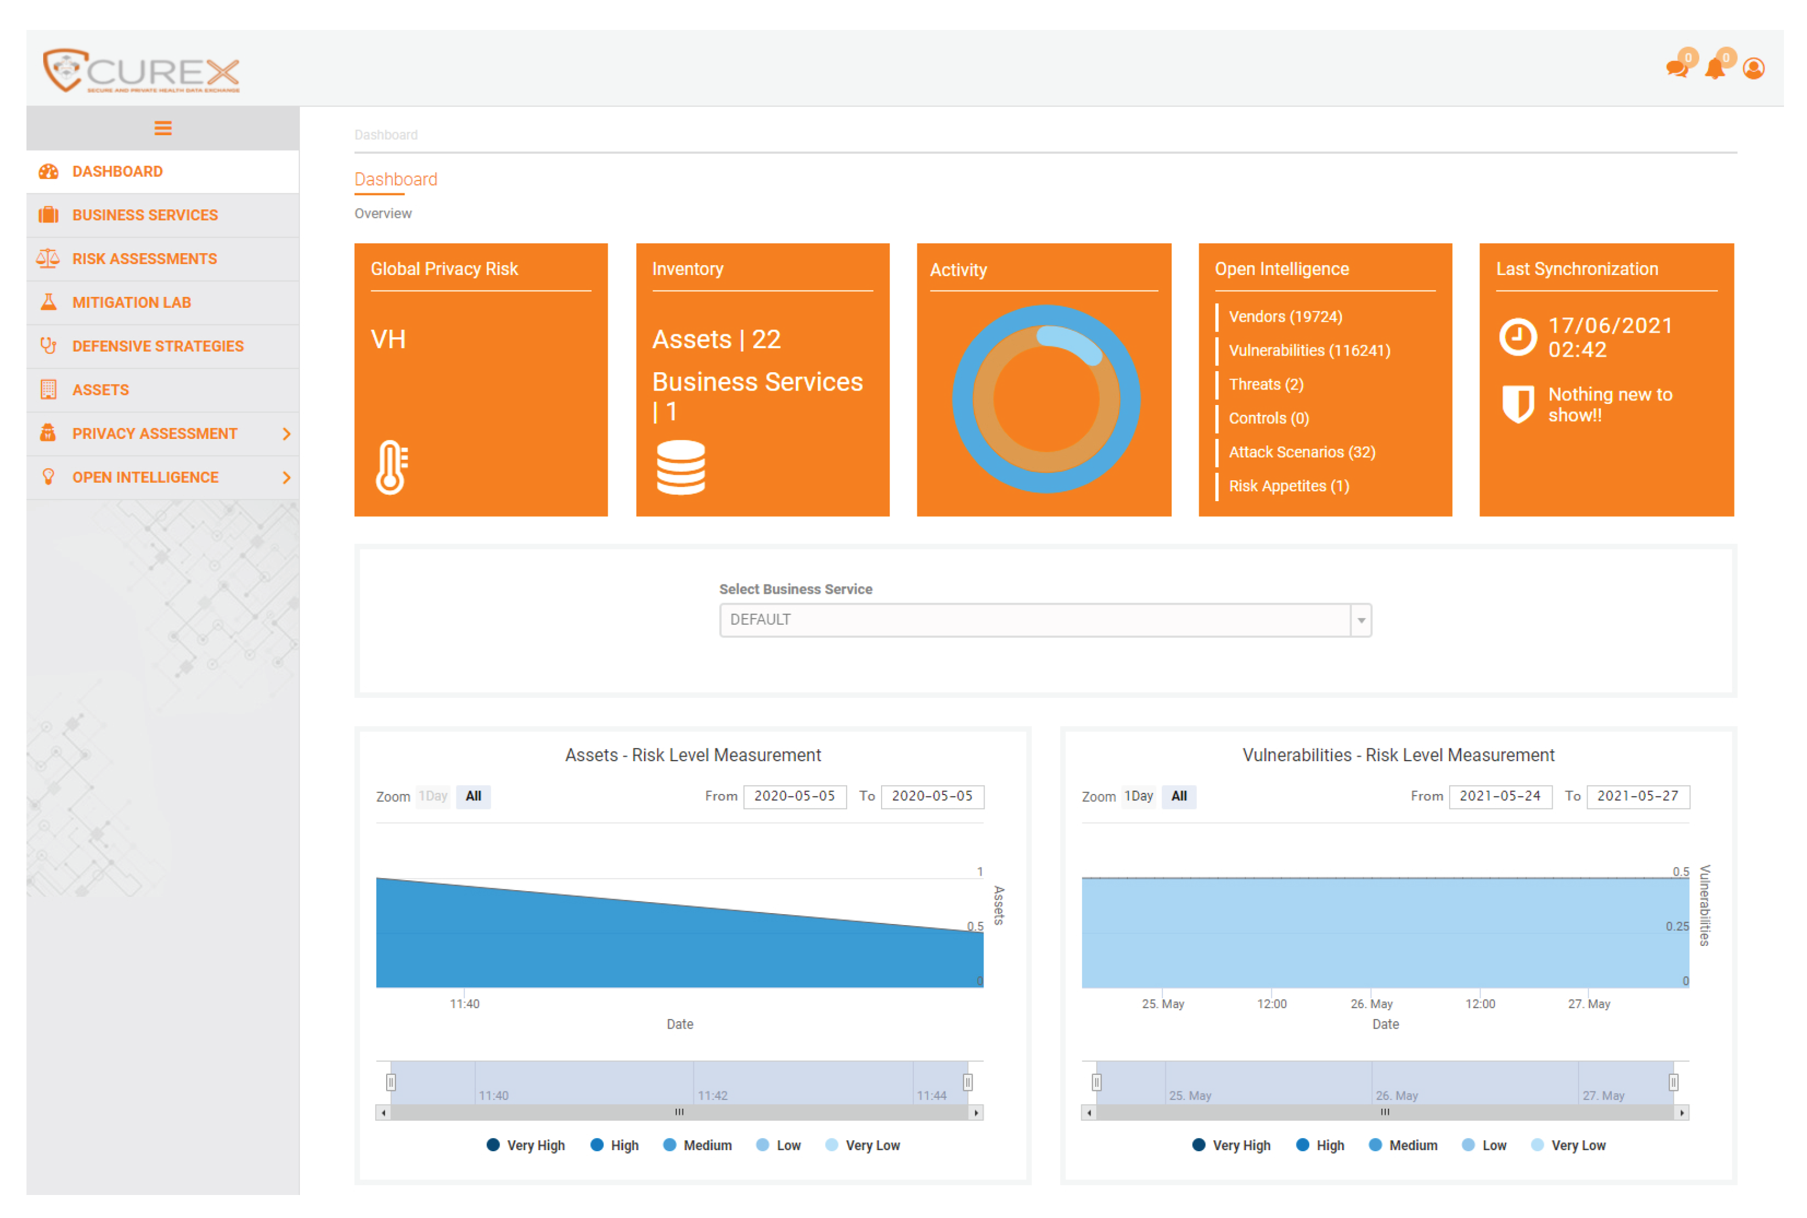Expand the Open Intelligence sidebar chevron
Screen dimensions: 1807x1218
pos(286,477)
